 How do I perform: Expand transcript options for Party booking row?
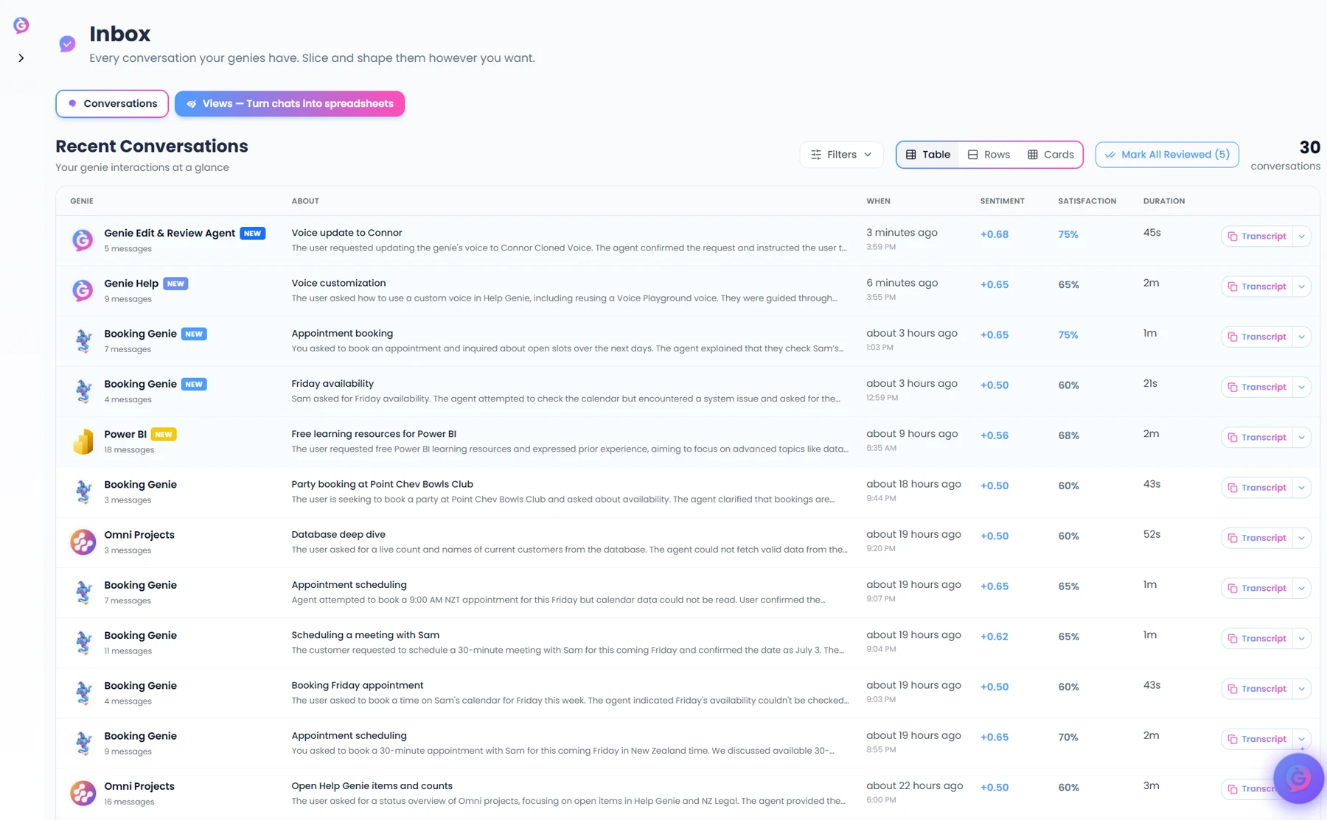tap(1302, 488)
